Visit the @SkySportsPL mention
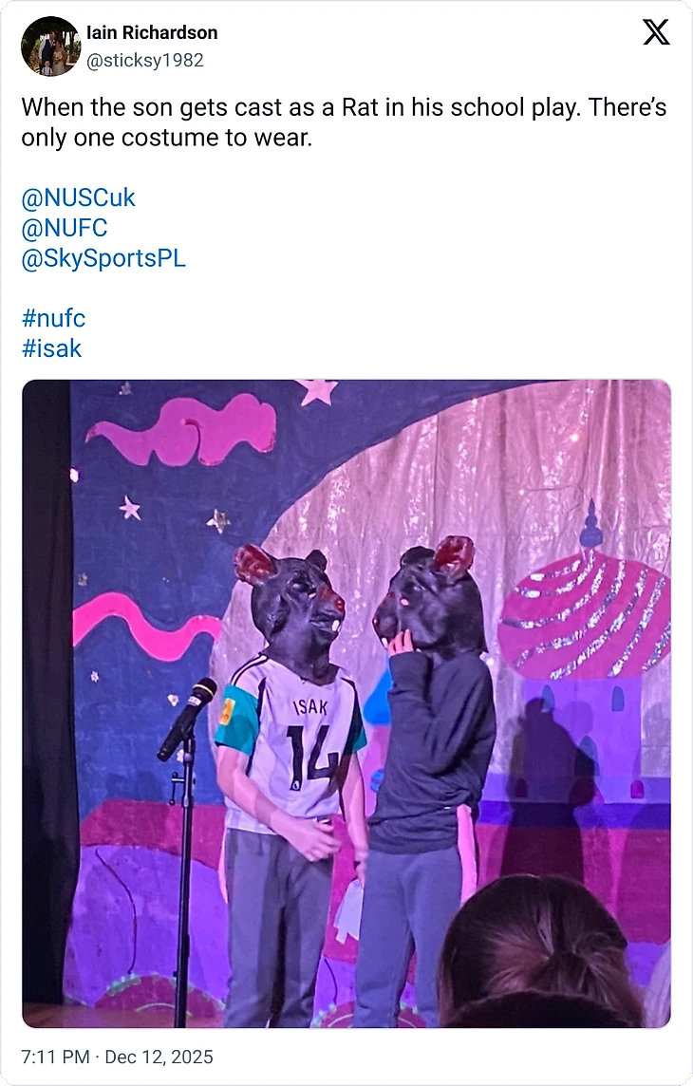This screenshot has height=1086, width=693. coord(103,258)
